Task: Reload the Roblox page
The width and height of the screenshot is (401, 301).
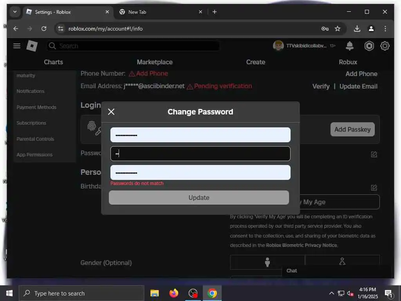Action: 44,29
